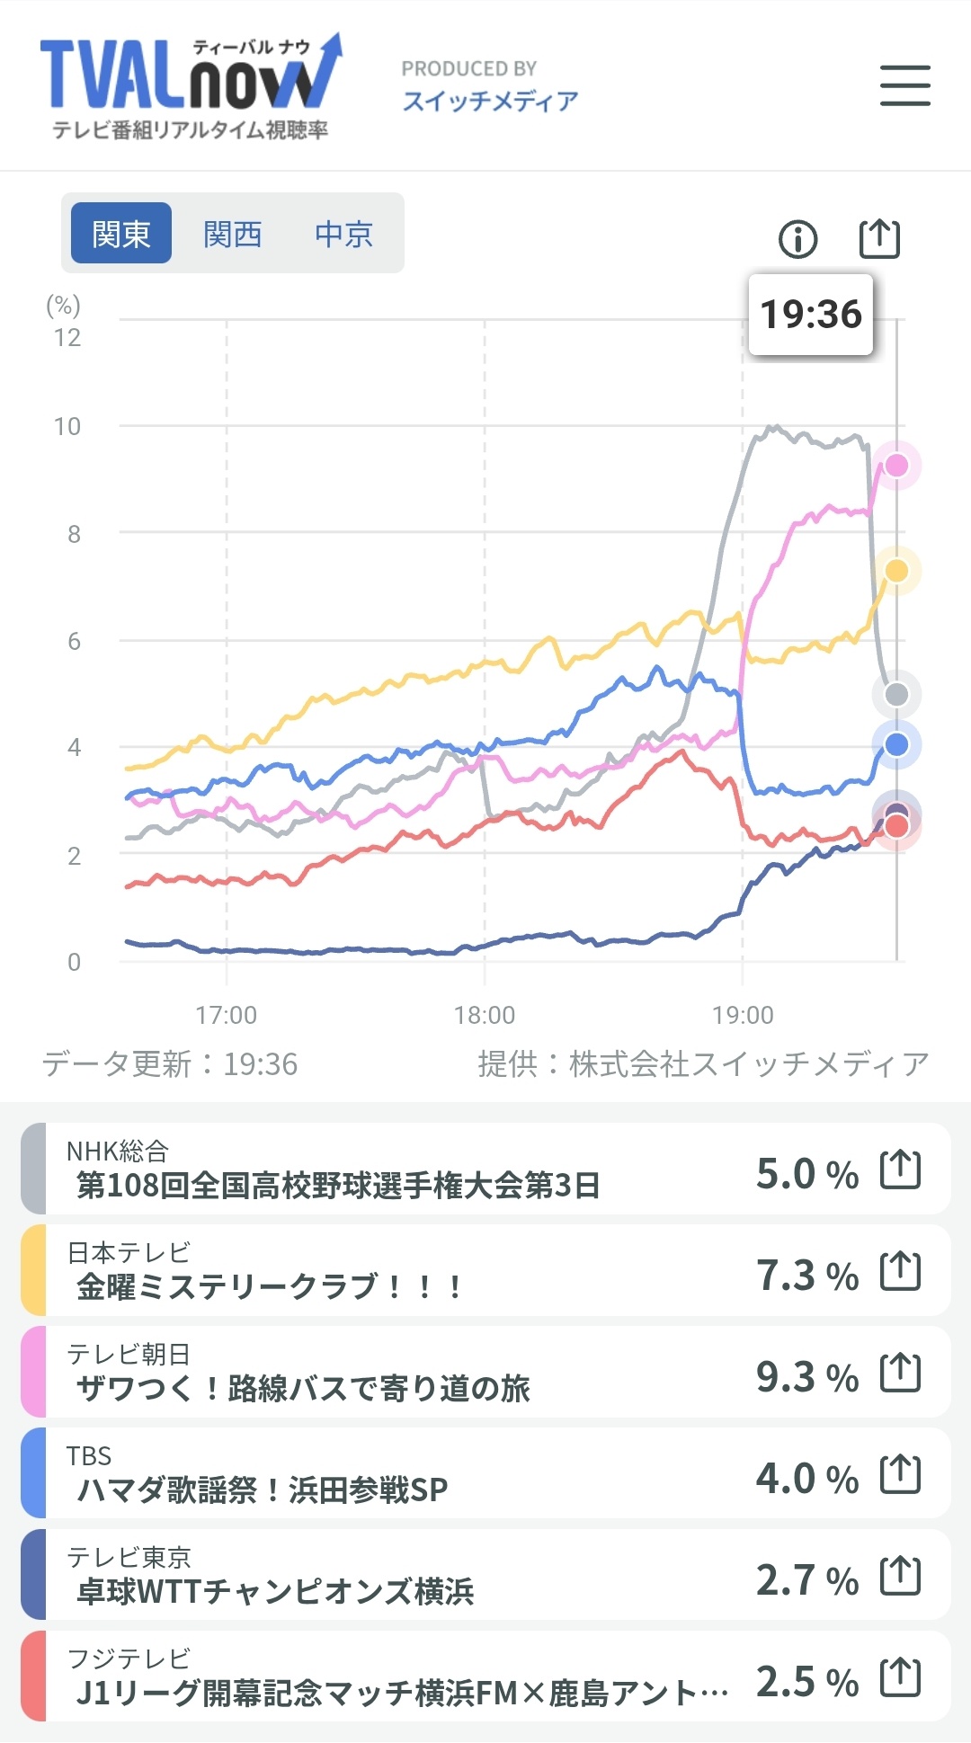Share the 日本テレビ program rating
The image size is (971, 1743).
[900, 1271]
